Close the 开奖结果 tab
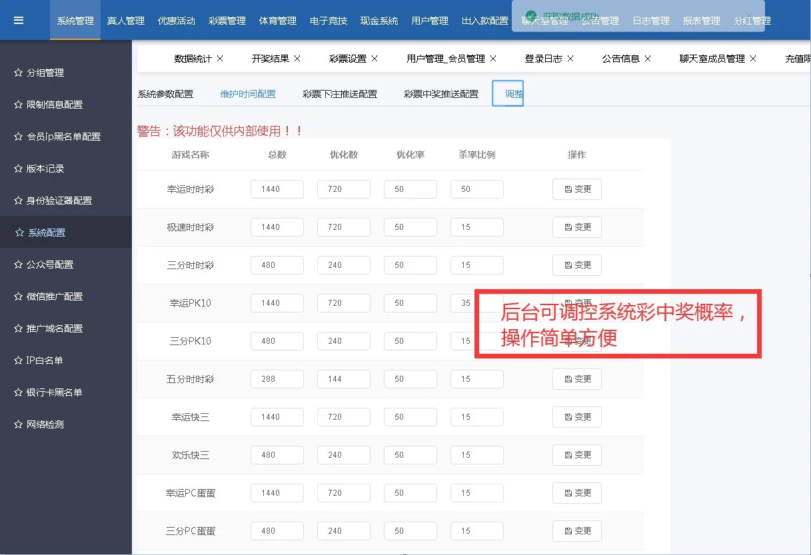811x555 pixels. pyautogui.click(x=297, y=58)
